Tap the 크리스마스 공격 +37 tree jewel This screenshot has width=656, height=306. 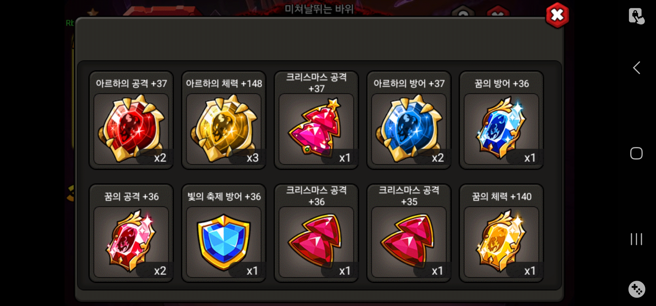tap(316, 129)
